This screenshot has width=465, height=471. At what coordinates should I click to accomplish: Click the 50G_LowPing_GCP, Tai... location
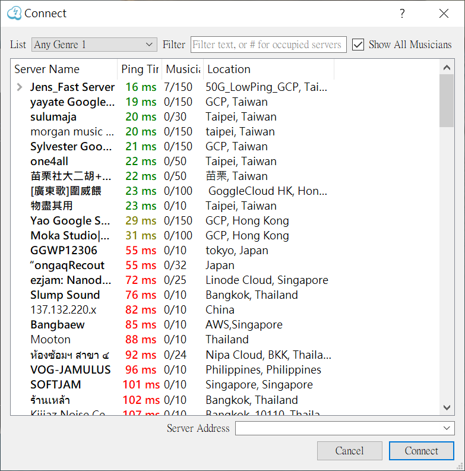(x=267, y=87)
